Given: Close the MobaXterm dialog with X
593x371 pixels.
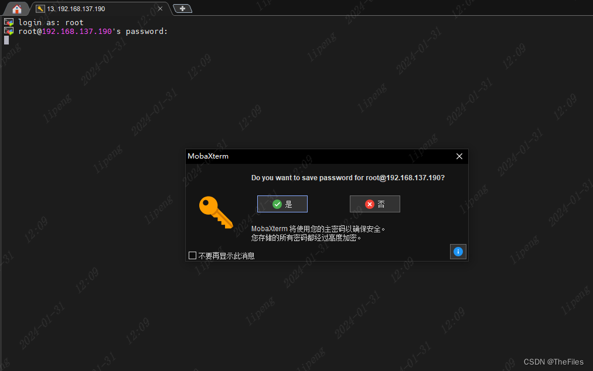Looking at the screenshot, I should coord(459,156).
